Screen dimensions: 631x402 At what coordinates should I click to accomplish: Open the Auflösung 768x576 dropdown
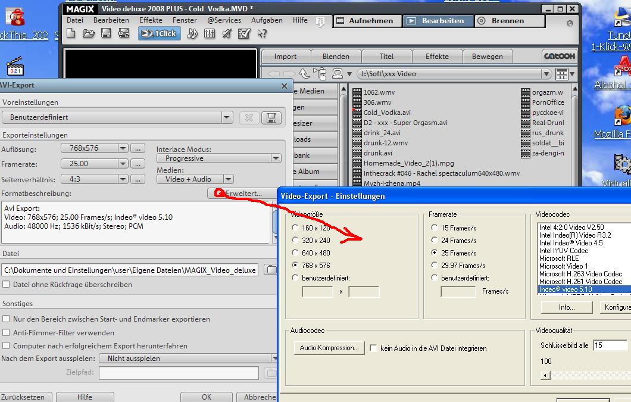point(123,148)
